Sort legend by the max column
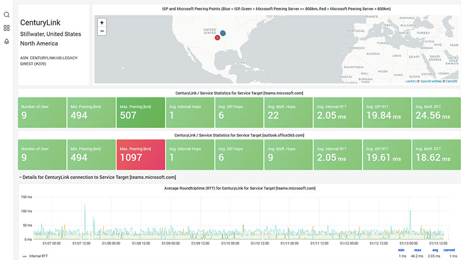This screenshot has width=461, height=260. [x=417, y=250]
